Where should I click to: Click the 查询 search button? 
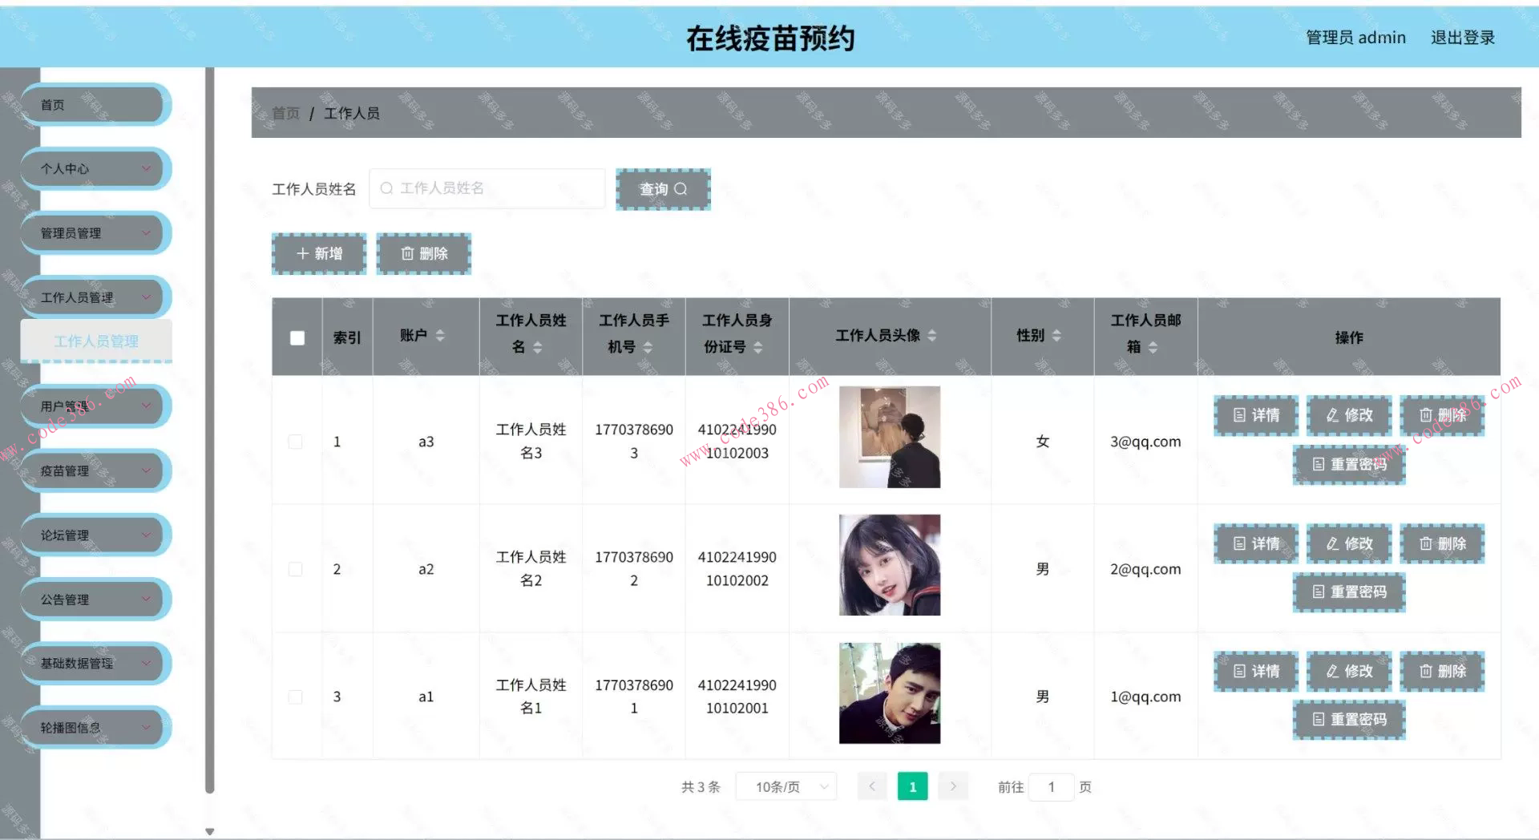663,189
